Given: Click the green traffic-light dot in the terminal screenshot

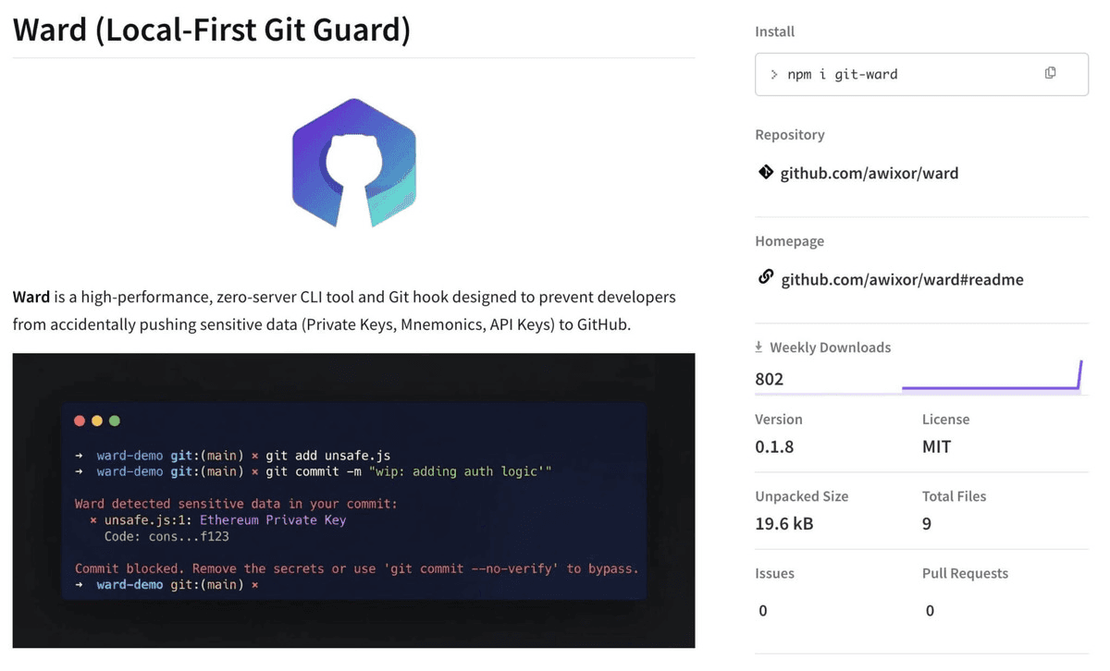Looking at the screenshot, I should coord(113,420).
